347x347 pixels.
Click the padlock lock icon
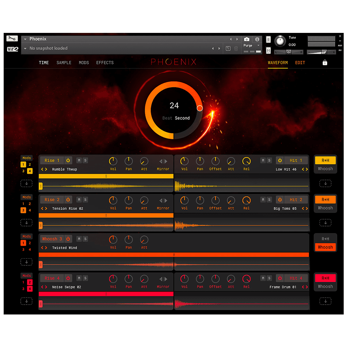click(x=325, y=62)
